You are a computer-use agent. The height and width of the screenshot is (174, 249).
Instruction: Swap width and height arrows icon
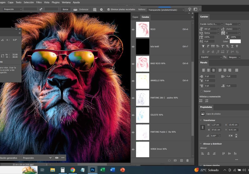(x=41, y=9)
